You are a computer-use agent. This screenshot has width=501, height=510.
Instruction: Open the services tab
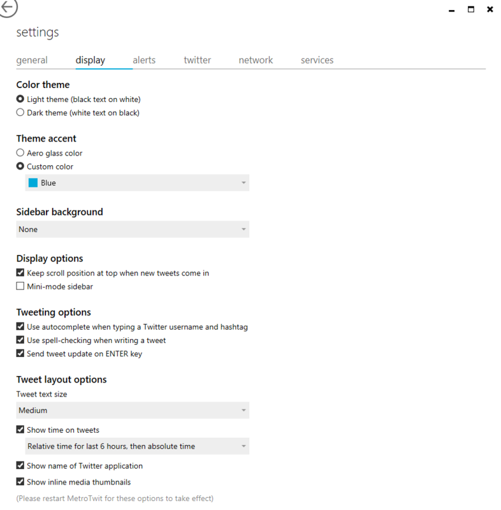tap(317, 60)
